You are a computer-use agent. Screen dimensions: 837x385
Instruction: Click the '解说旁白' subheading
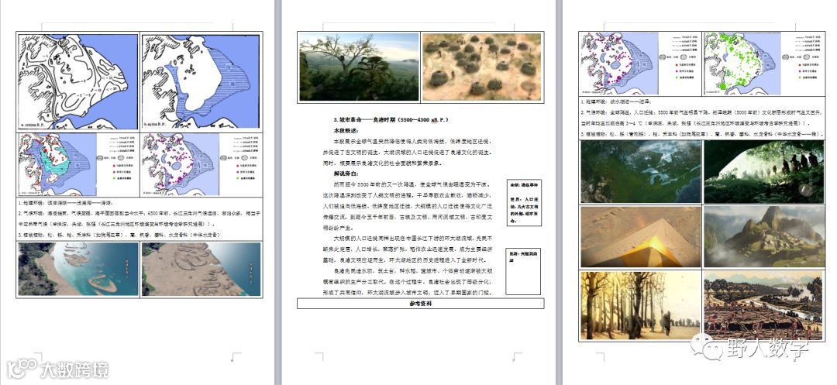345,174
